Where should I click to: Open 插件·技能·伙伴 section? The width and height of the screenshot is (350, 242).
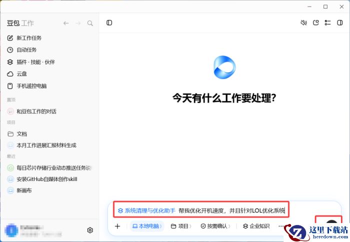tap(31, 62)
